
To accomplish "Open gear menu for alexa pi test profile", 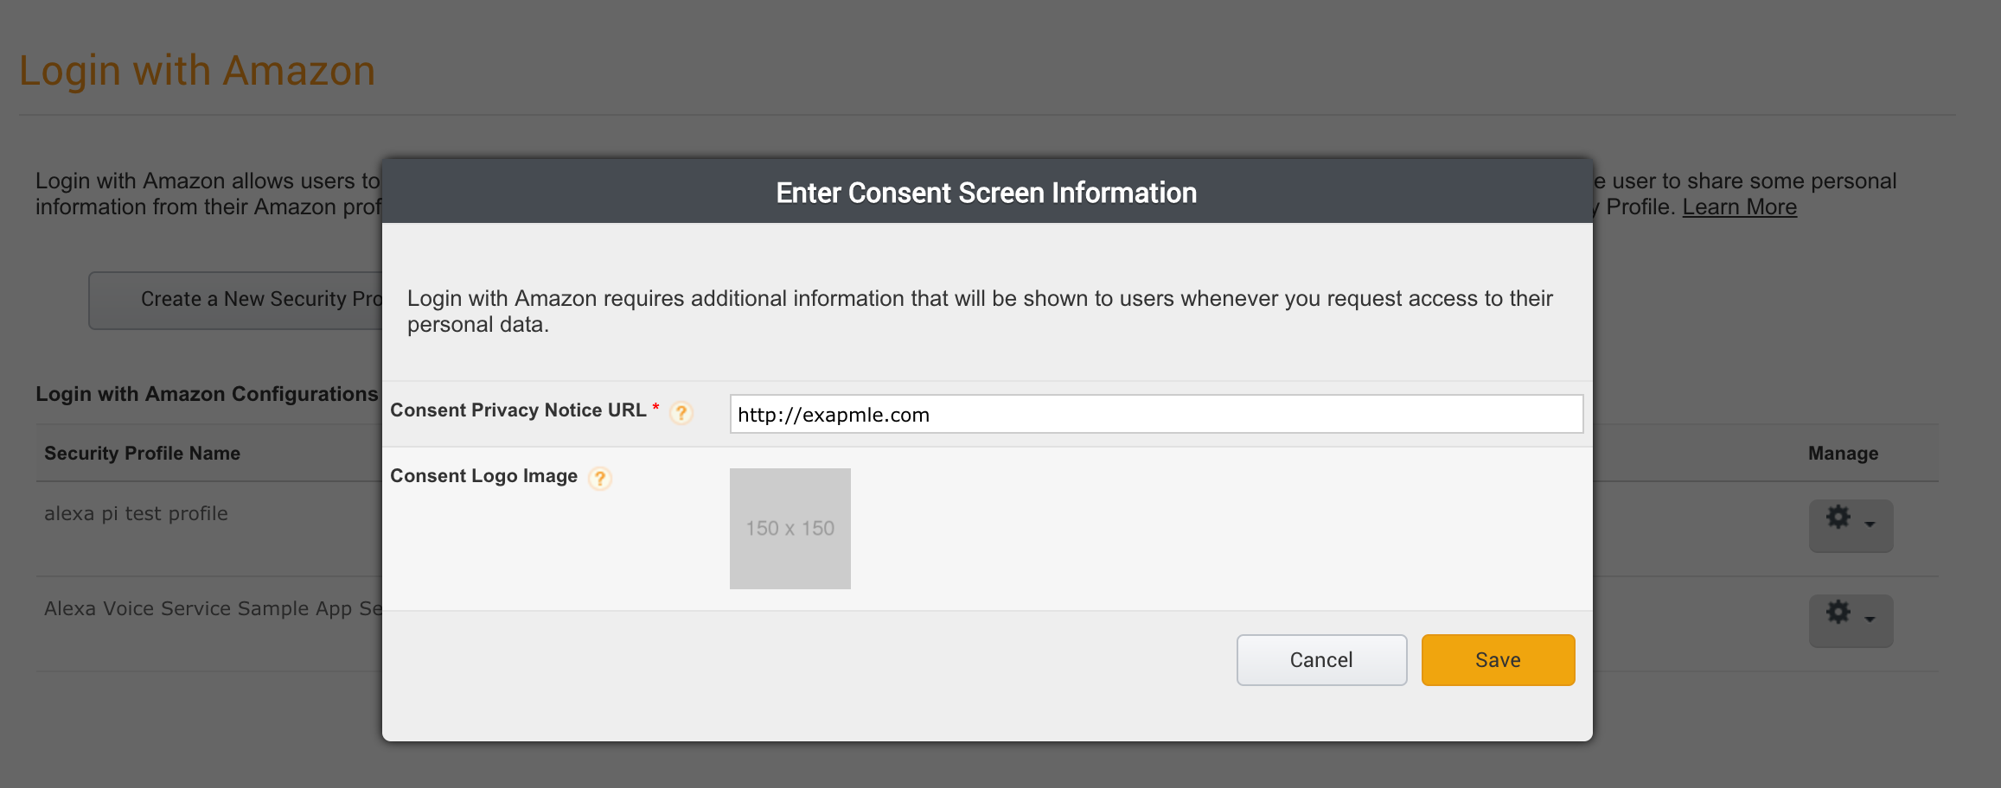I will (1851, 525).
